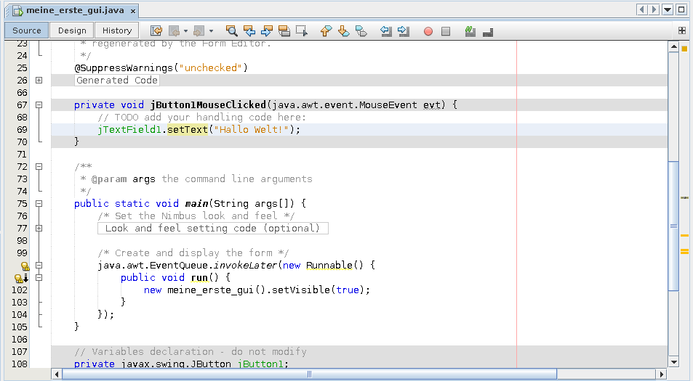The image size is (693, 381).
Task: Click the Last Edit location icon
Action: [156, 30]
